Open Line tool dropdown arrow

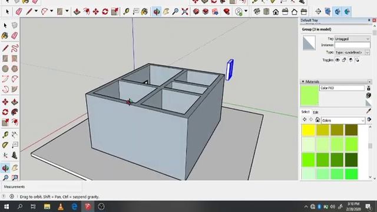(36, 11)
